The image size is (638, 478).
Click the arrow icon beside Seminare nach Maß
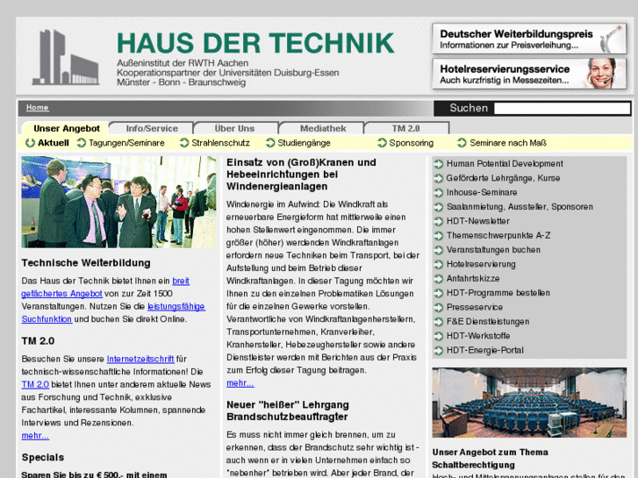pyautogui.click(x=462, y=143)
